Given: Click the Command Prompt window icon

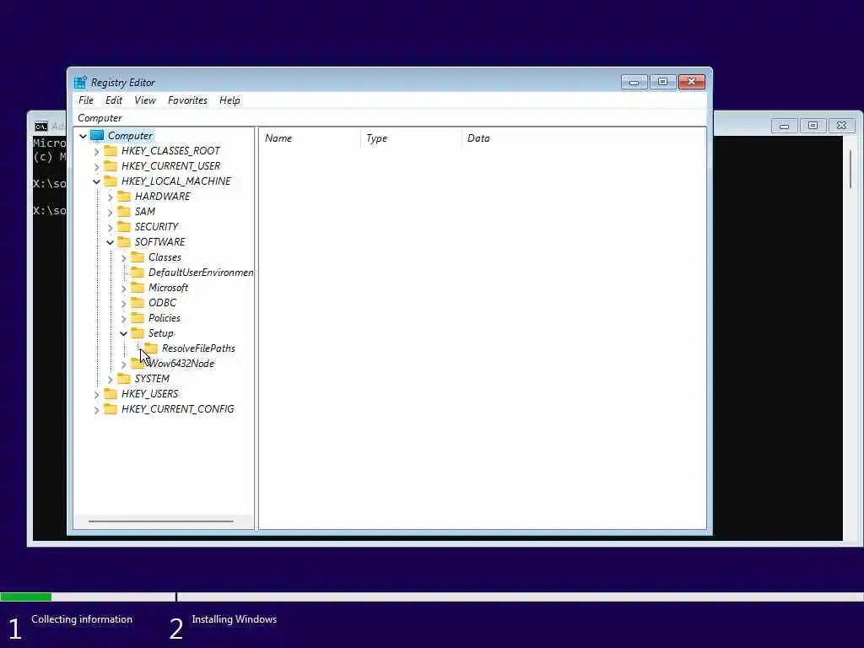Looking at the screenshot, I should [40, 127].
